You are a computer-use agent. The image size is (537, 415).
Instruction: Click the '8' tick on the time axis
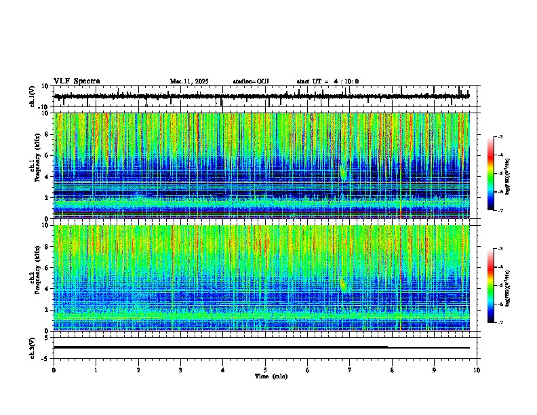[392, 370]
